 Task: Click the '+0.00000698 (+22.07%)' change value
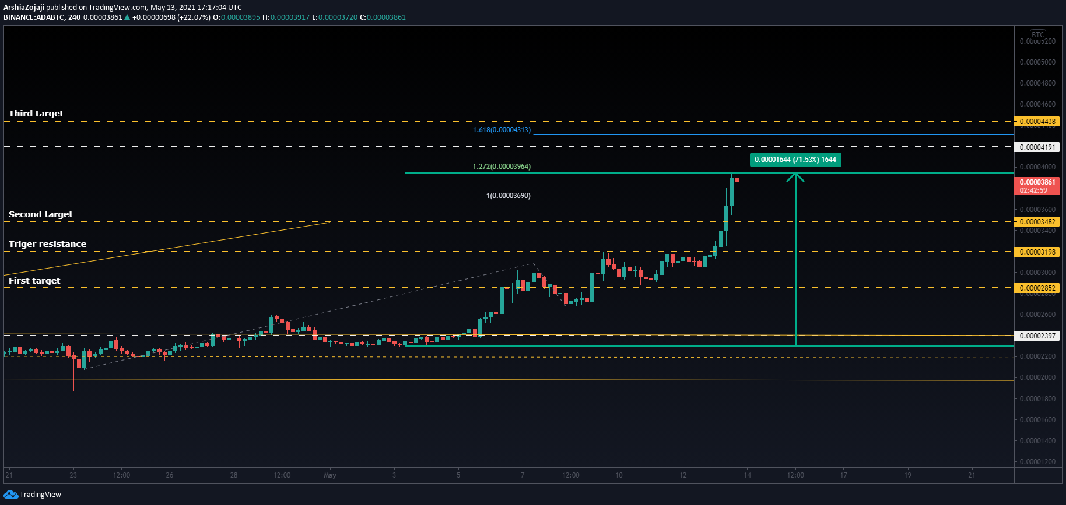click(x=171, y=17)
